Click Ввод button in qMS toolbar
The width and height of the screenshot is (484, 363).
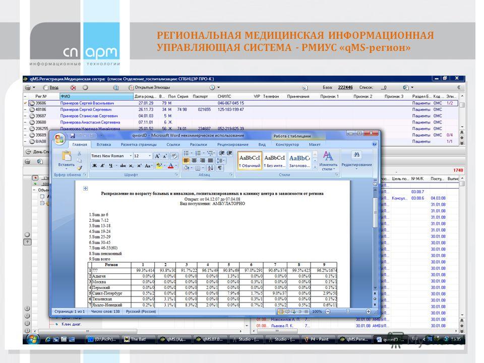[51, 88]
